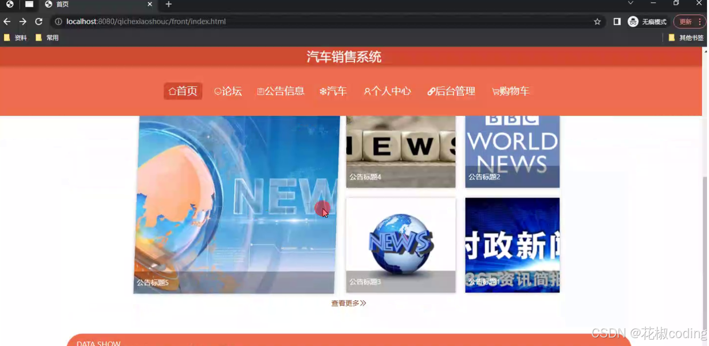The height and width of the screenshot is (346, 709).
Task: Open 购物车 in navigation menu
Action: tap(510, 91)
